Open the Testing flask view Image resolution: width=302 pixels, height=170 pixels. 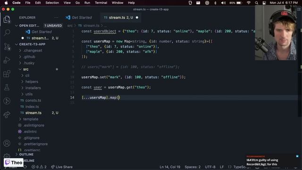pos(7,87)
